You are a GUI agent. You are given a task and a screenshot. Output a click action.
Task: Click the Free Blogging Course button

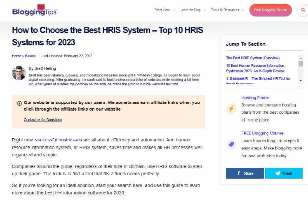point(270,10)
